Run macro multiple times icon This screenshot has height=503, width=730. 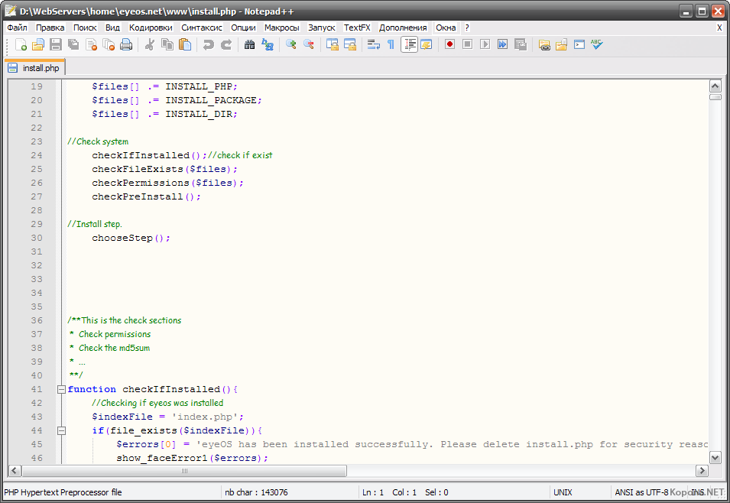pyautogui.click(x=502, y=44)
